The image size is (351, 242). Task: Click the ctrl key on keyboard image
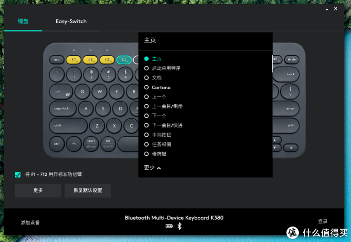pos(57,144)
